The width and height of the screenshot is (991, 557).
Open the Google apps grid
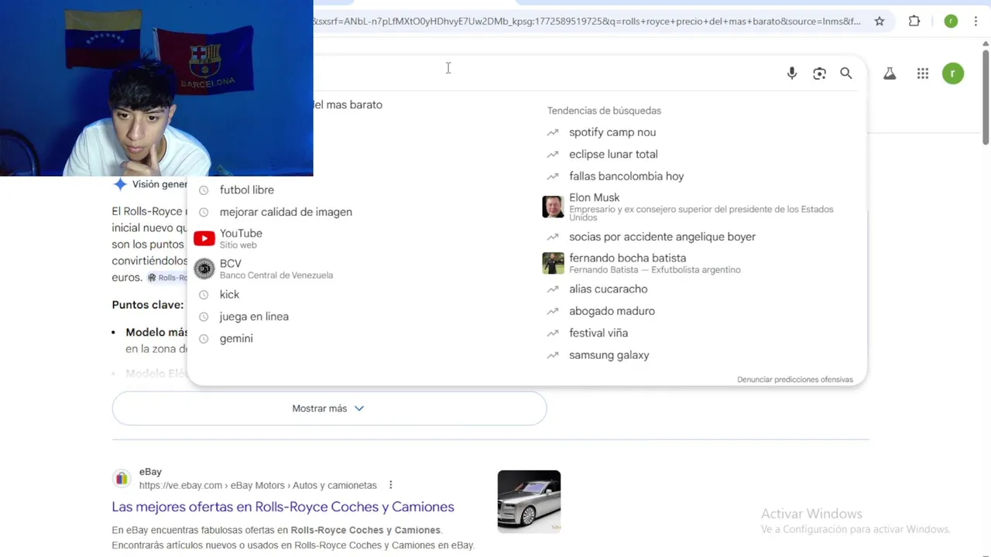(922, 73)
